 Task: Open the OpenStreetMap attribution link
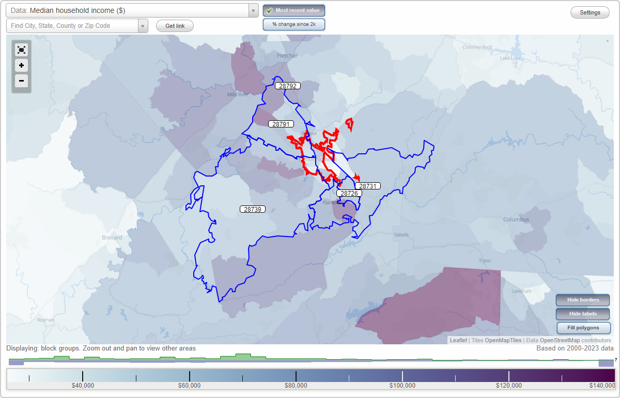pyautogui.click(x=560, y=340)
